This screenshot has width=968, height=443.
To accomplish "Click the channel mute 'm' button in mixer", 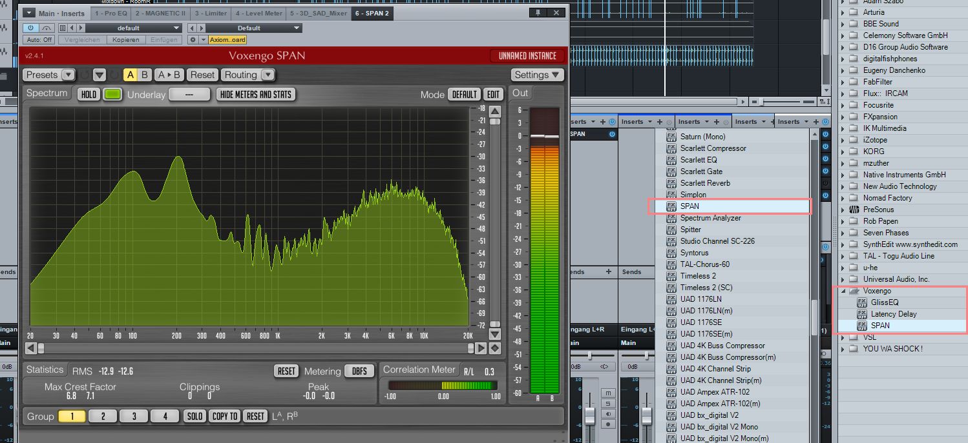I will tap(608, 393).
